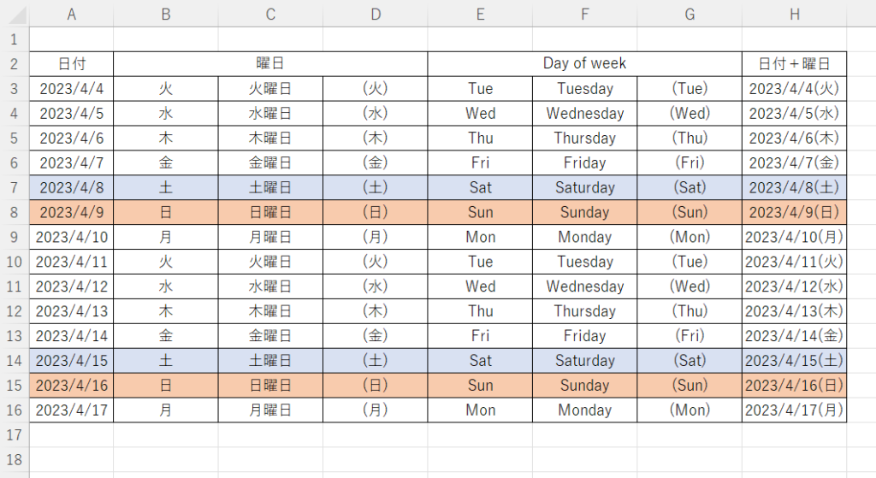Select the 日付 header cell
Viewport: 876px width, 478px height.
[x=71, y=63]
